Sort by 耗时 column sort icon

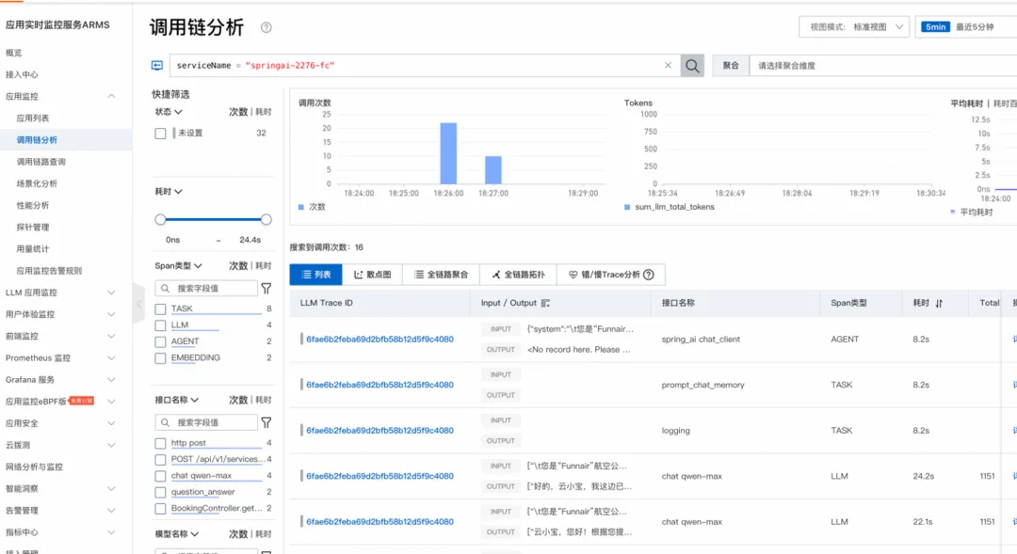[x=939, y=303]
